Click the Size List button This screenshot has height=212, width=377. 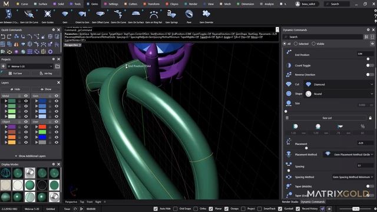point(327,118)
